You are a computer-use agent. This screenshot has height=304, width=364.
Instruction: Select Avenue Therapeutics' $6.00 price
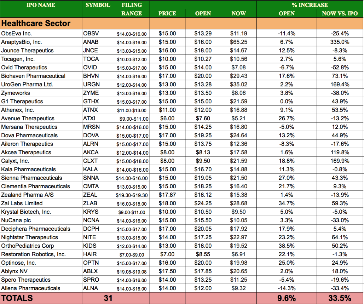point(167,119)
